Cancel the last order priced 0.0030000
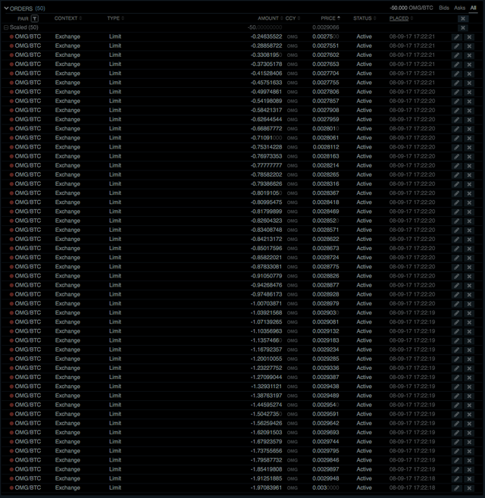The height and width of the screenshot is (498, 485). pyautogui.click(x=469, y=488)
